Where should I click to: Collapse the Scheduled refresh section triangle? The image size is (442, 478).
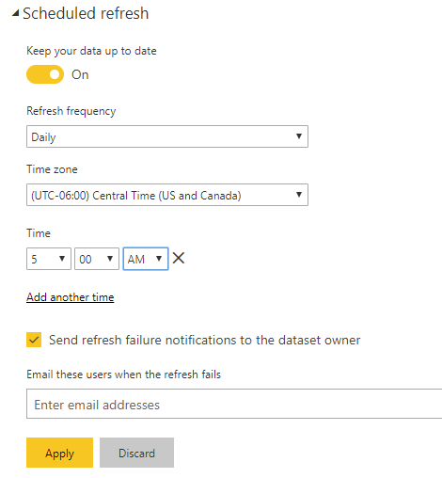tap(16, 13)
